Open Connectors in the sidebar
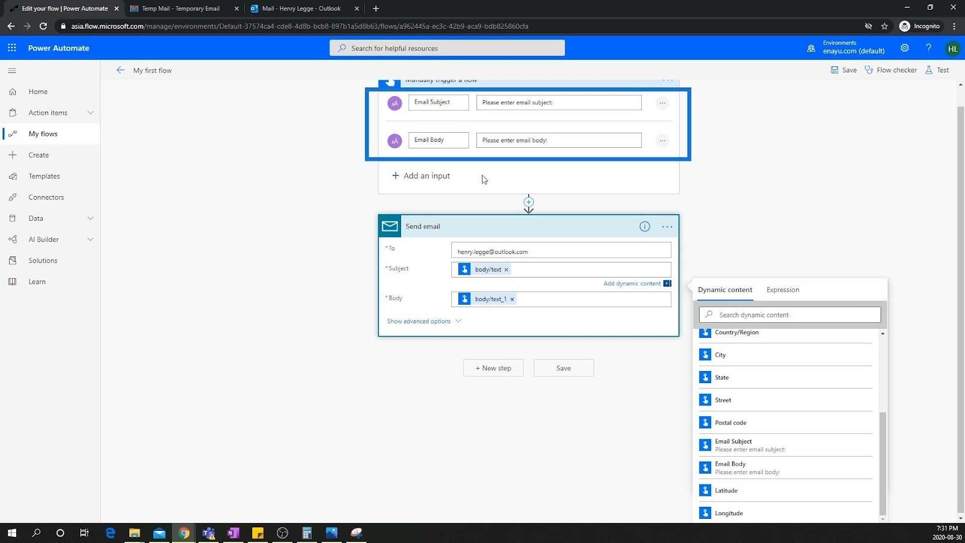Screen dimensions: 965x543 click(50, 197)
